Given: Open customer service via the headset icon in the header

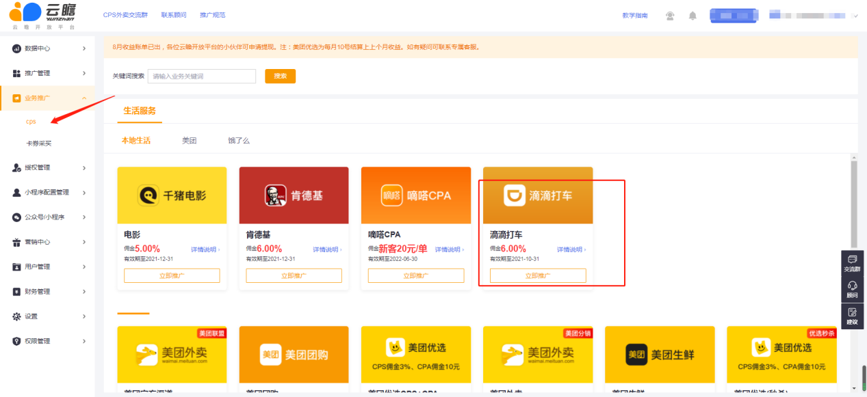Looking at the screenshot, I should pyautogui.click(x=670, y=15).
